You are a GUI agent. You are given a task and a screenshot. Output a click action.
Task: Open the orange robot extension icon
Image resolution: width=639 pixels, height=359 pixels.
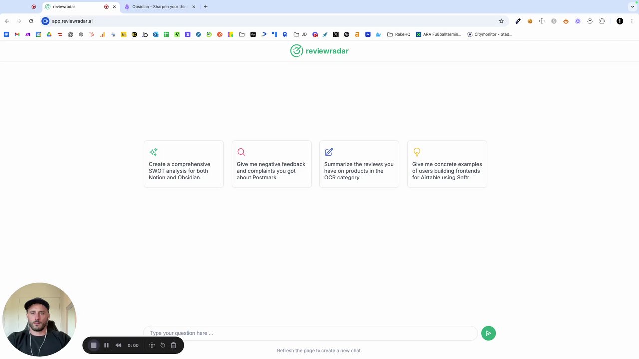click(x=566, y=21)
